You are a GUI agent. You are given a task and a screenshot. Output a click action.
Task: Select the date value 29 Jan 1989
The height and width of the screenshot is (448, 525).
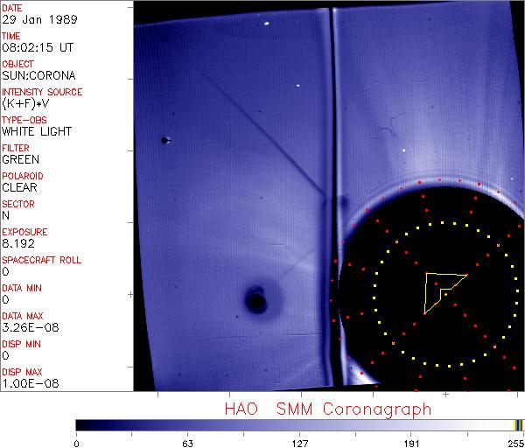coord(40,19)
